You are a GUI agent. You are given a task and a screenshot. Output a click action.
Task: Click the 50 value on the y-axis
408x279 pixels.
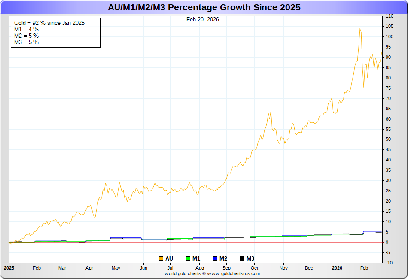[389, 139]
